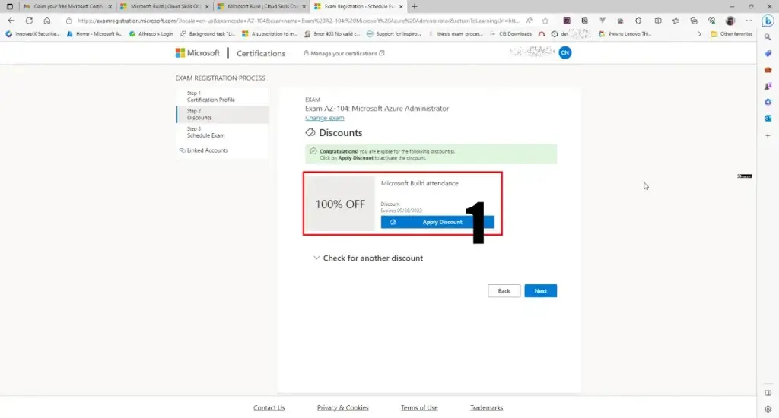Open Linked Accounts in sidebar
The height and width of the screenshot is (418, 779).
(204, 150)
